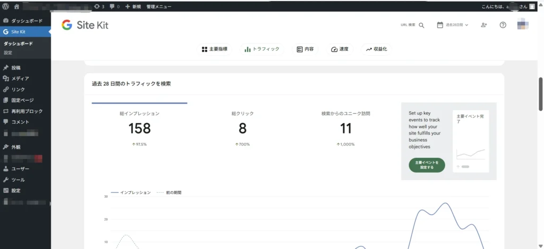Open 管理メニュー in the admin bar
544x249 pixels.
coord(158,6)
